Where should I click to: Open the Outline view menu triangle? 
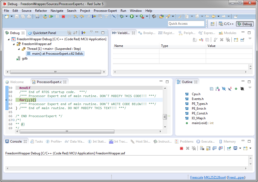[250, 88]
